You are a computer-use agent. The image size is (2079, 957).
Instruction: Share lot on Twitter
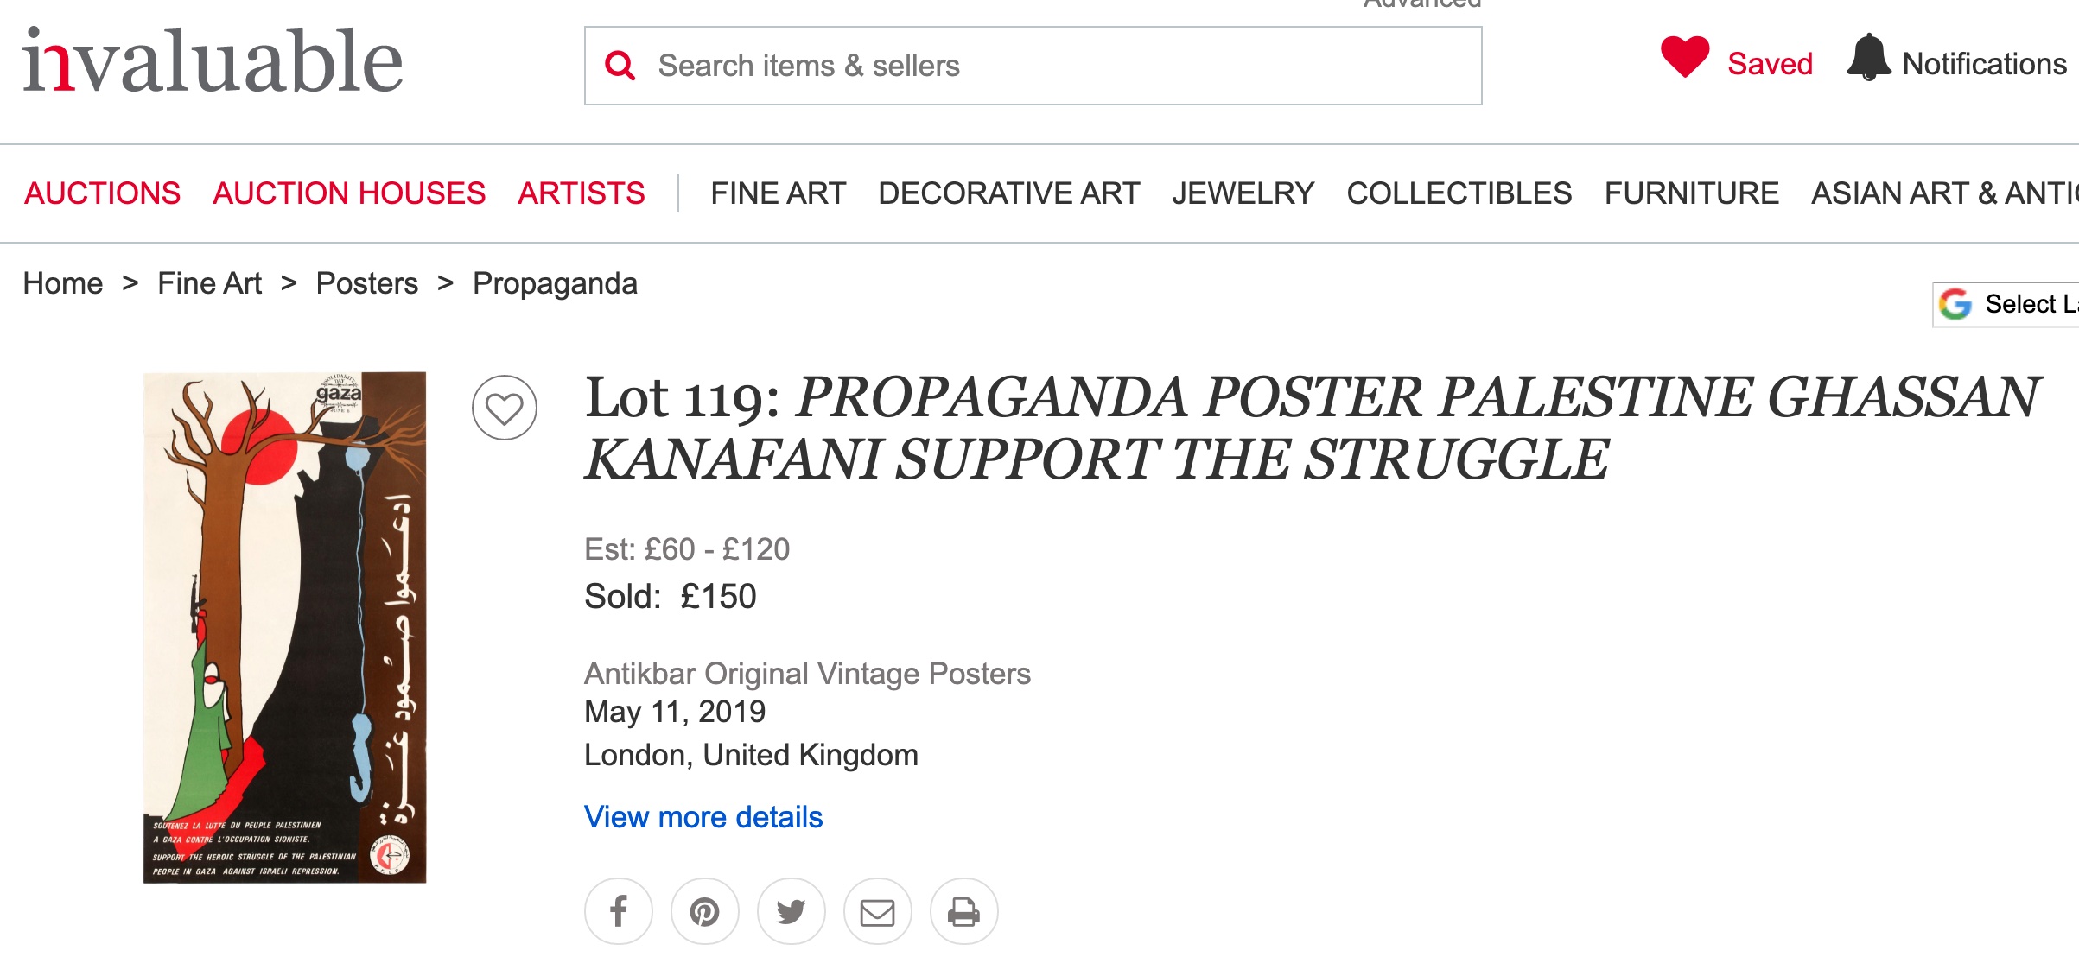[792, 911]
